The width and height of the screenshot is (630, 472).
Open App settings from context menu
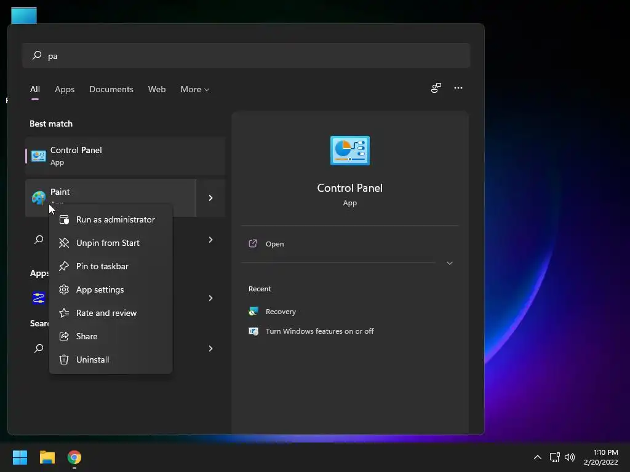pos(111,289)
